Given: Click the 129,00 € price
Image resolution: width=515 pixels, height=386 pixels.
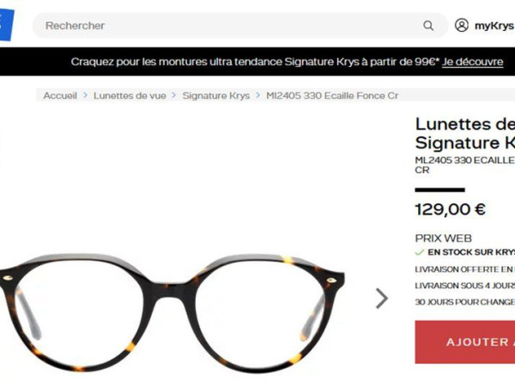Looking at the screenshot, I should pos(451,209).
